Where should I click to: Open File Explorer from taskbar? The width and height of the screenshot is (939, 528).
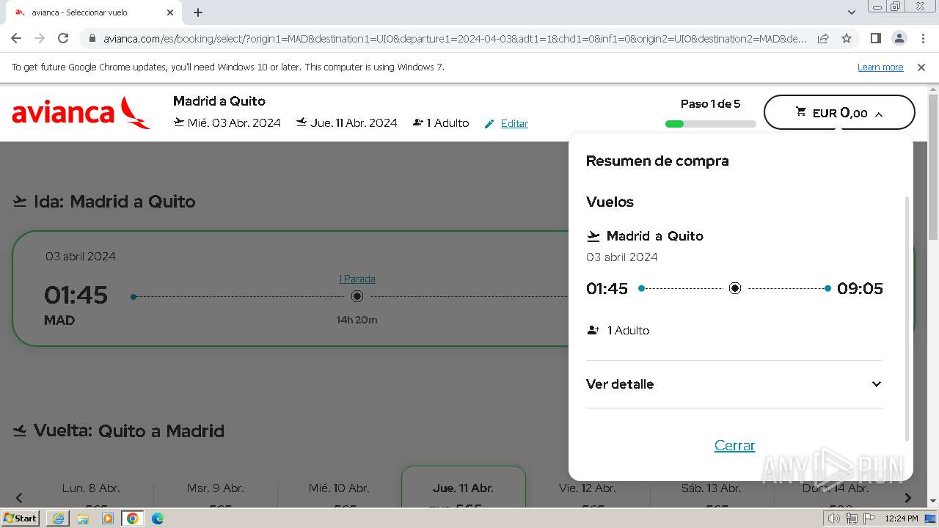click(83, 518)
